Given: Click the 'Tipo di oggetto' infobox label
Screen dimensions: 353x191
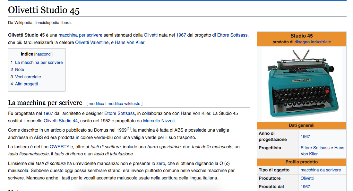Looking at the screenshot, I should pyautogui.click(x=274, y=170).
